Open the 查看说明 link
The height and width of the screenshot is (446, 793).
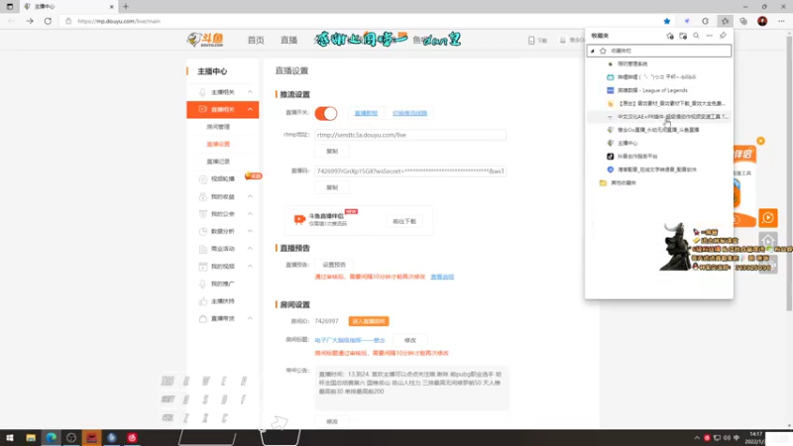pos(442,278)
